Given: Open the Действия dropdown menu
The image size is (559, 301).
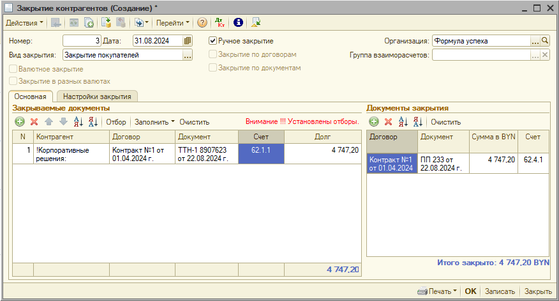Looking at the screenshot, I should tap(24, 22).
